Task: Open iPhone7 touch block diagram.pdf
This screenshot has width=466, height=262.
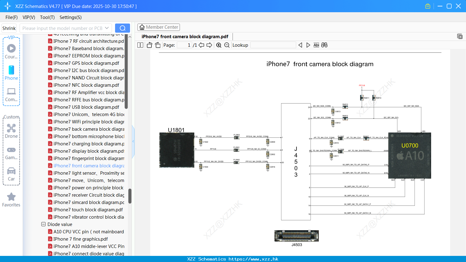Action: click(x=85, y=210)
